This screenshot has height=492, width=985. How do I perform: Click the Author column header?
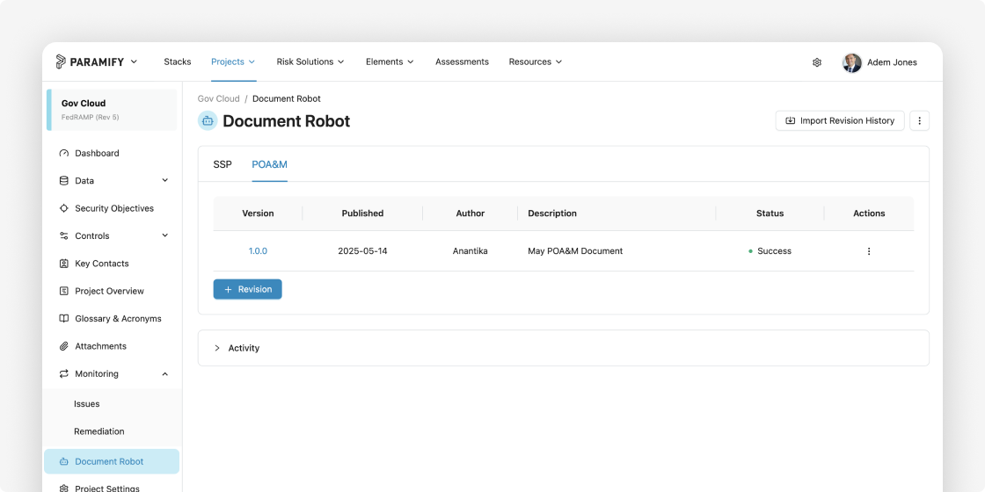click(x=470, y=213)
